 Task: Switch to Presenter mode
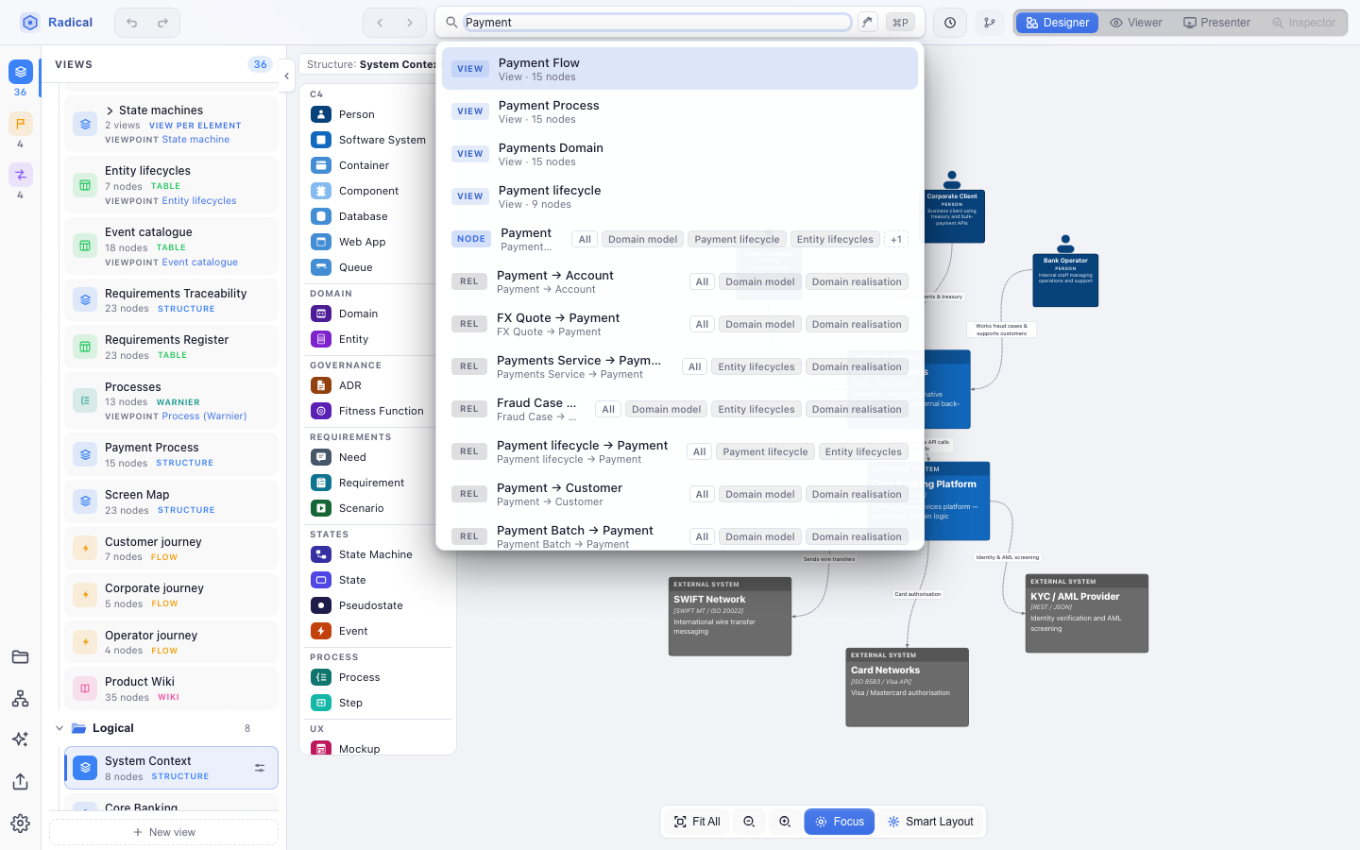click(x=1216, y=23)
